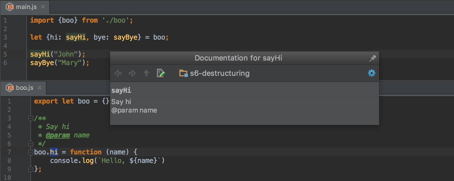Click the JS file icon on boo.js tab
The height and width of the screenshot is (181, 454).
10,88
